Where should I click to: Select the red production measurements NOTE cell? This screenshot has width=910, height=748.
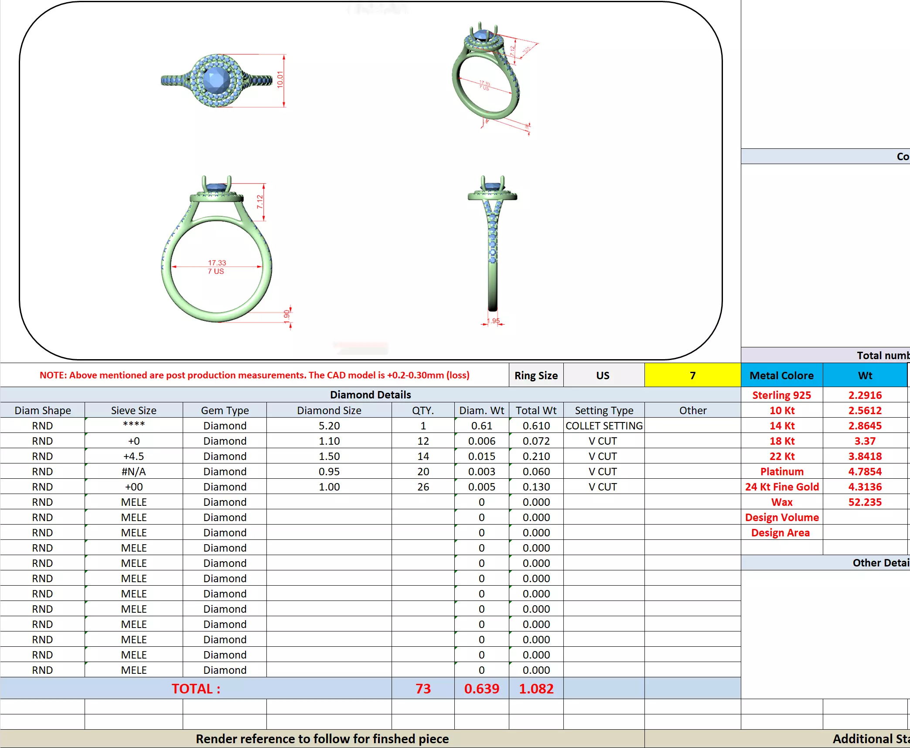tap(254, 375)
